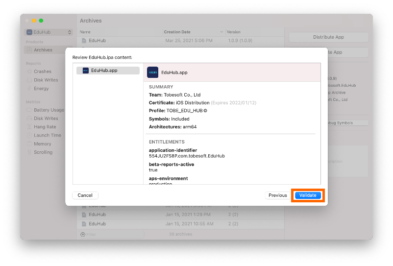Click the Distribute App button
Viewport: 393px width, 266px height.
(x=328, y=37)
